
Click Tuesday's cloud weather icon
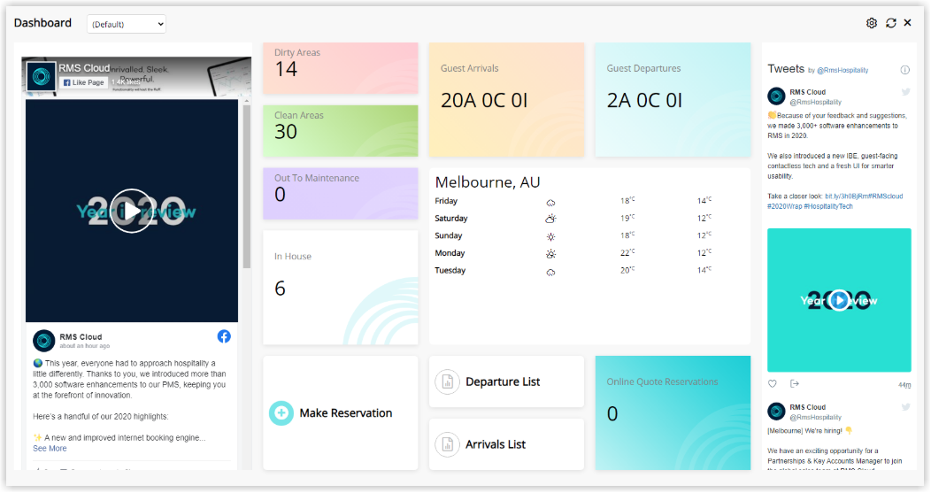pyautogui.click(x=551, y=272)
